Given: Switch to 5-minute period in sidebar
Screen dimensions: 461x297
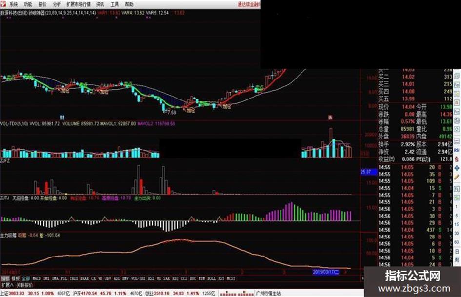Looking at the screenshot, I should [457, 216].
